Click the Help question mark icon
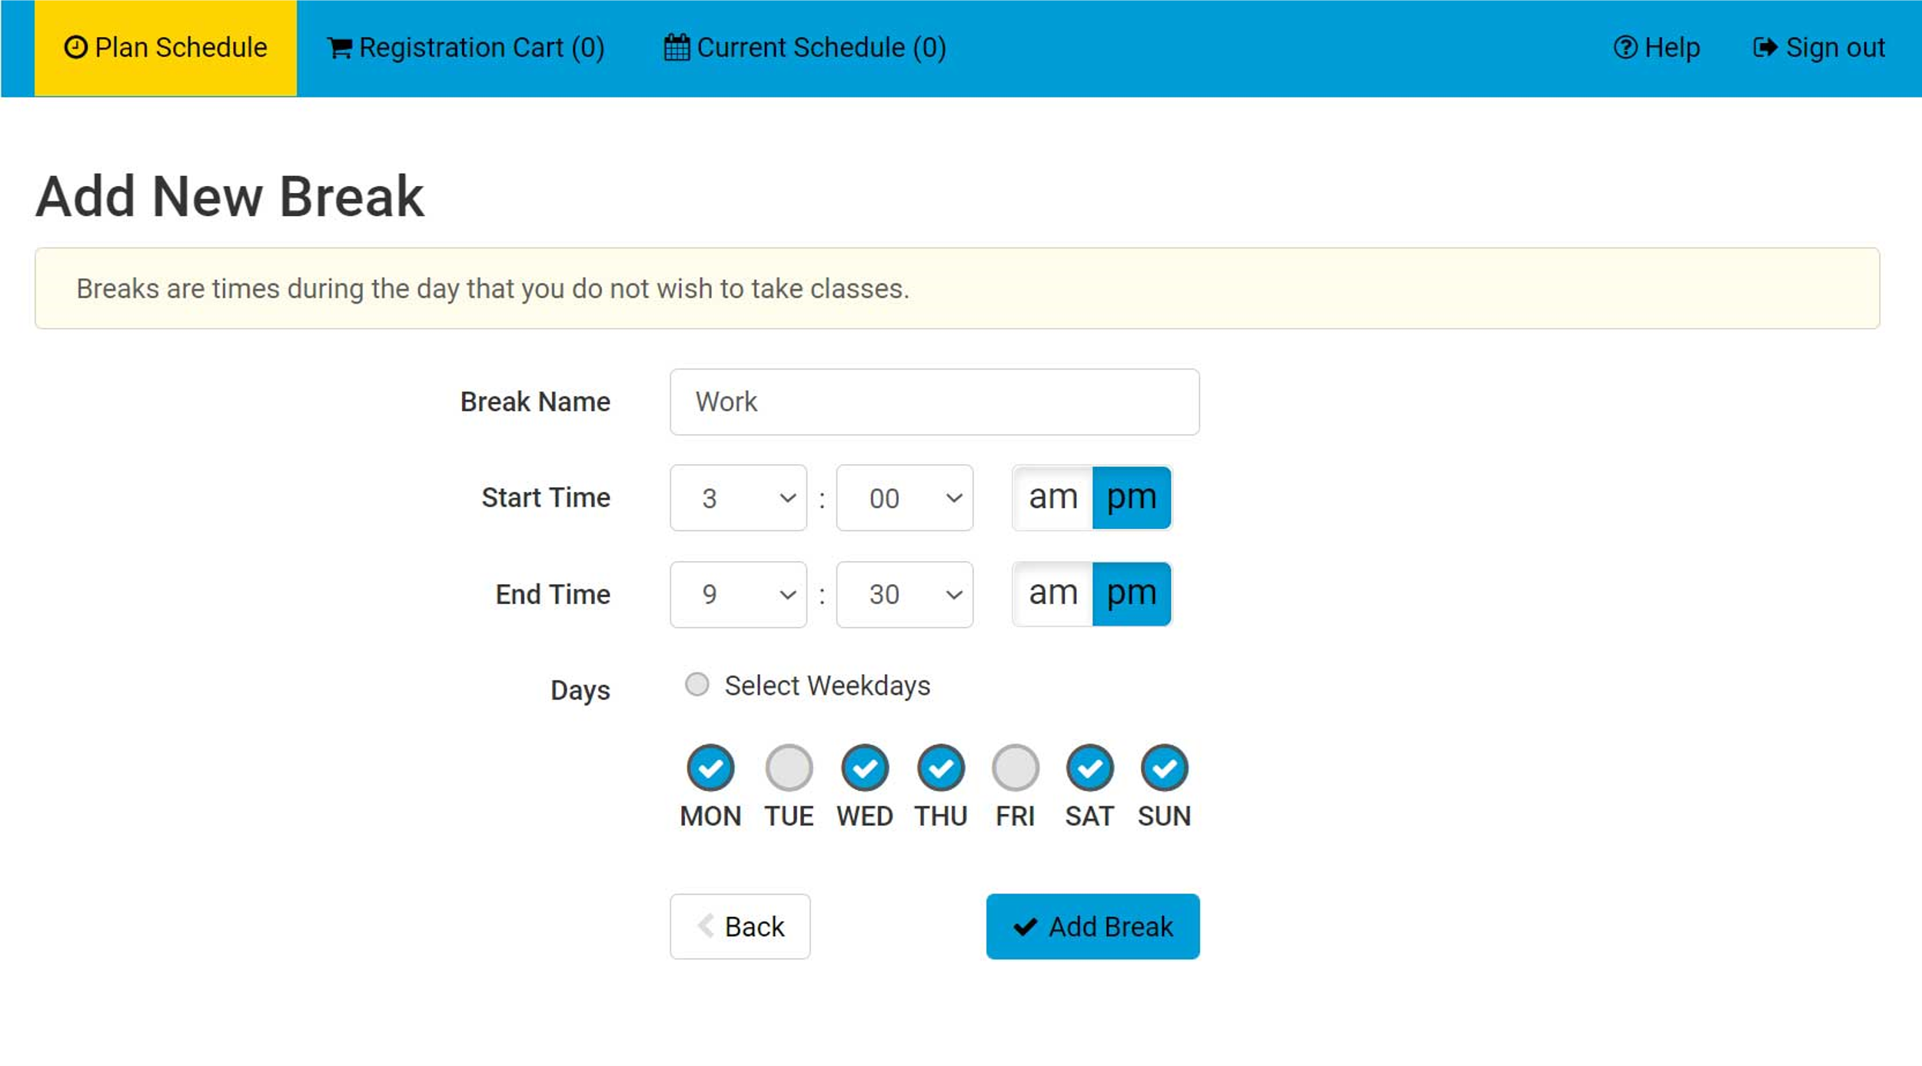Screen dimensions: 1922x1066 1624,48
